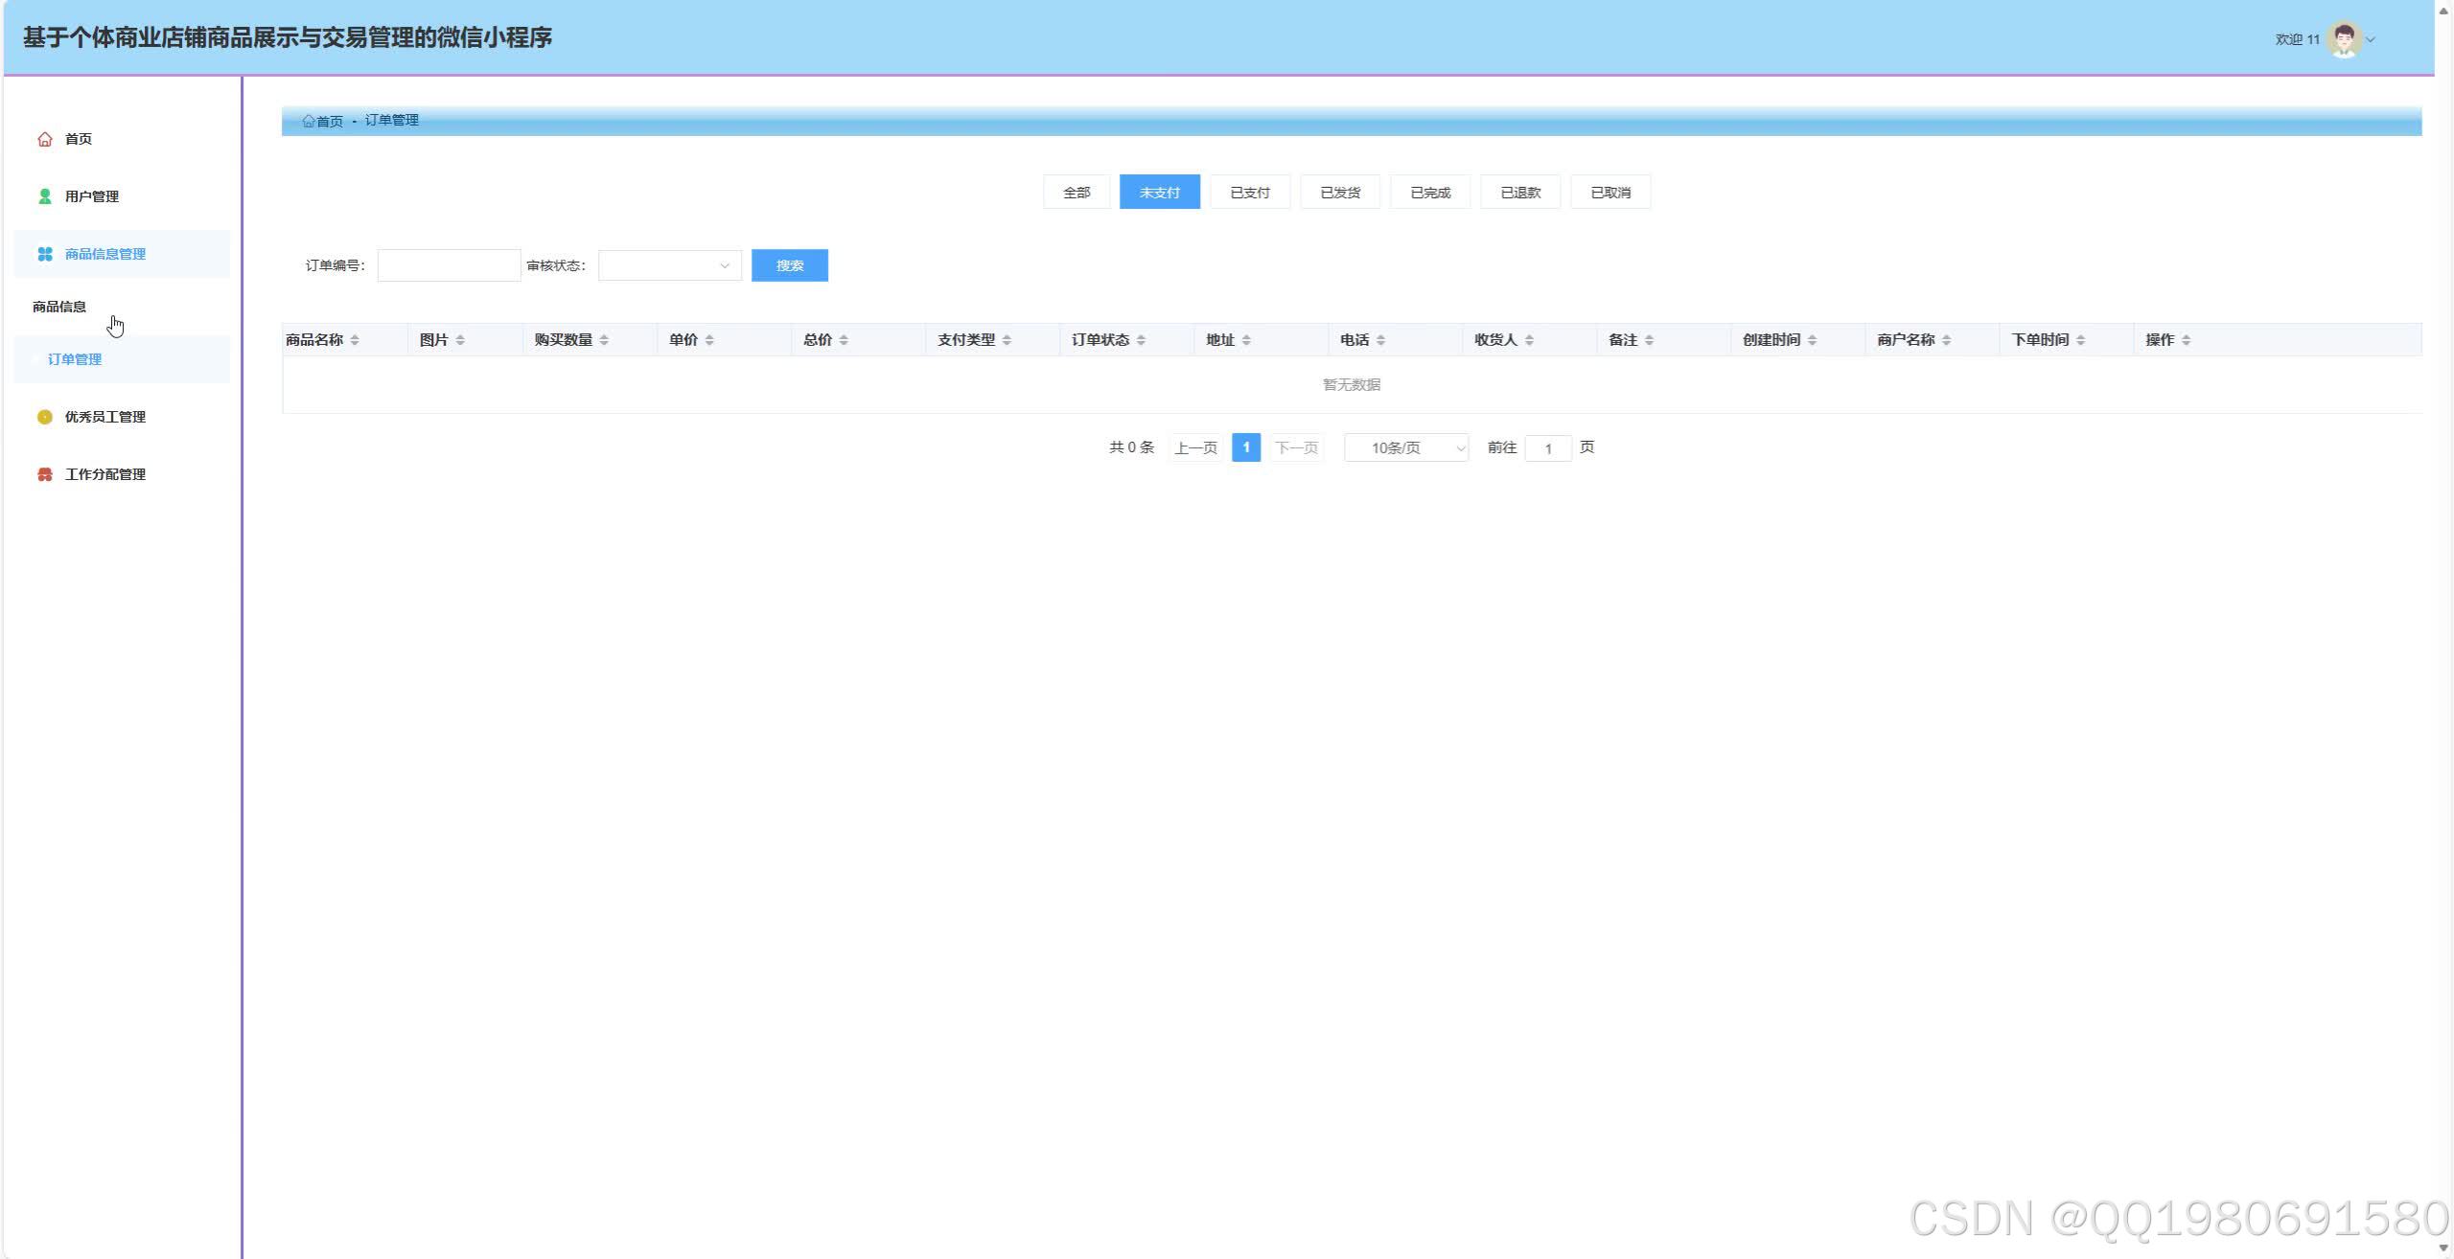Click the 订单编号 input field
2454x1259 pixels.
(x=449, y=265)
